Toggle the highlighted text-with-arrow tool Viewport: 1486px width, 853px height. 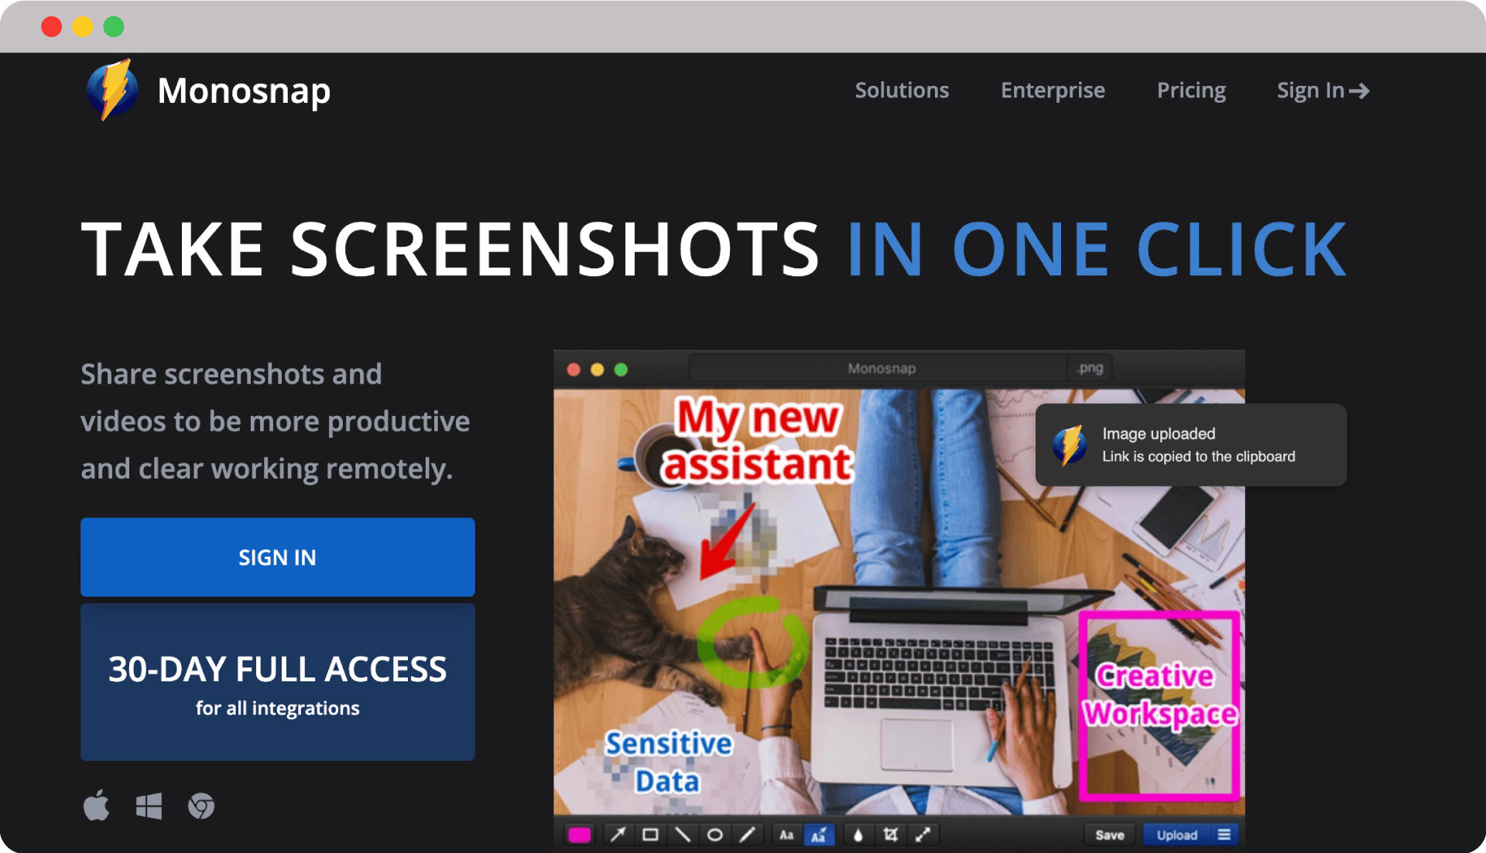point(819,834)
